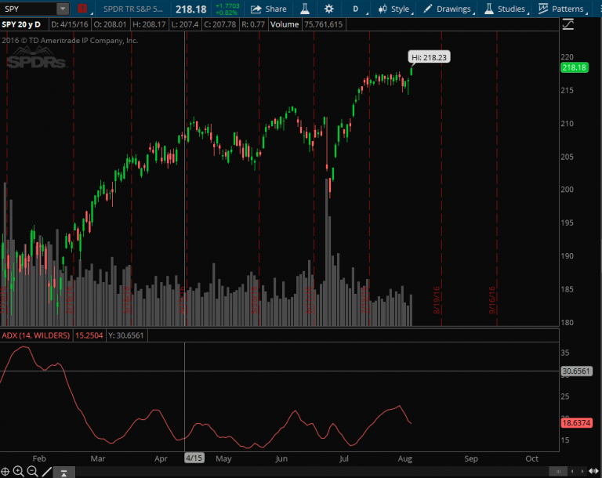602x478 pixels.
Task: Click the 218.18 quote in the header
Action: coord(190,9)
